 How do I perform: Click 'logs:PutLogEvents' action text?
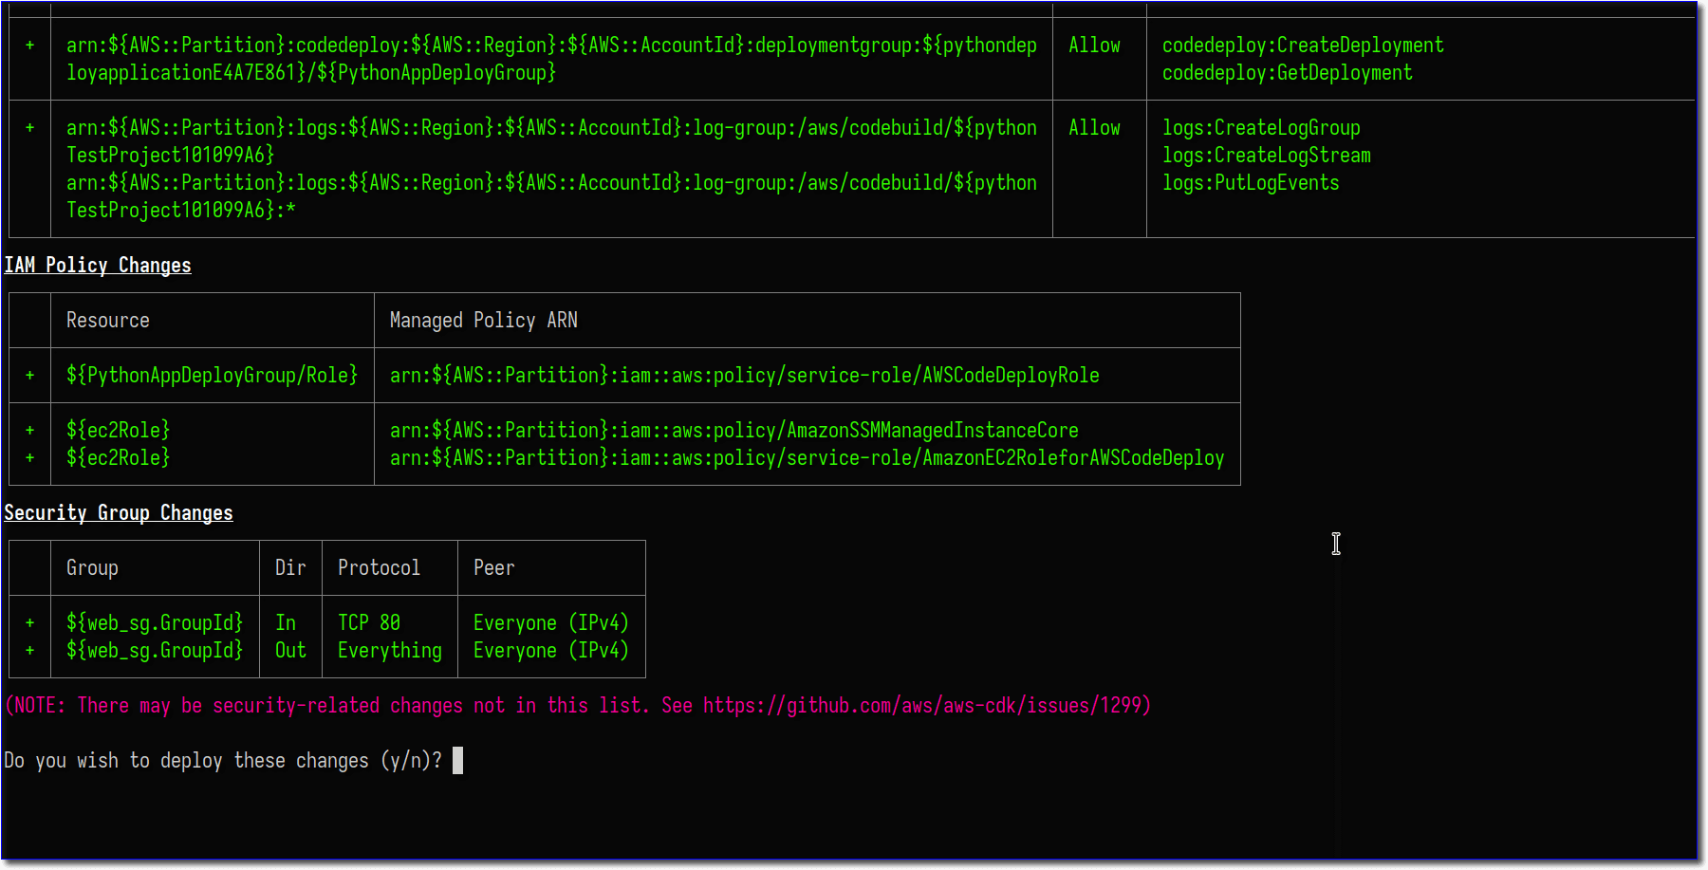coord(1251,183)
